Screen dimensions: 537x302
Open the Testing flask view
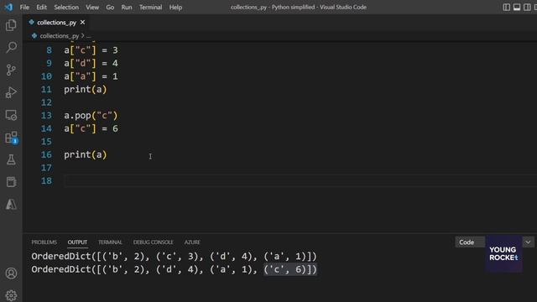11,159
